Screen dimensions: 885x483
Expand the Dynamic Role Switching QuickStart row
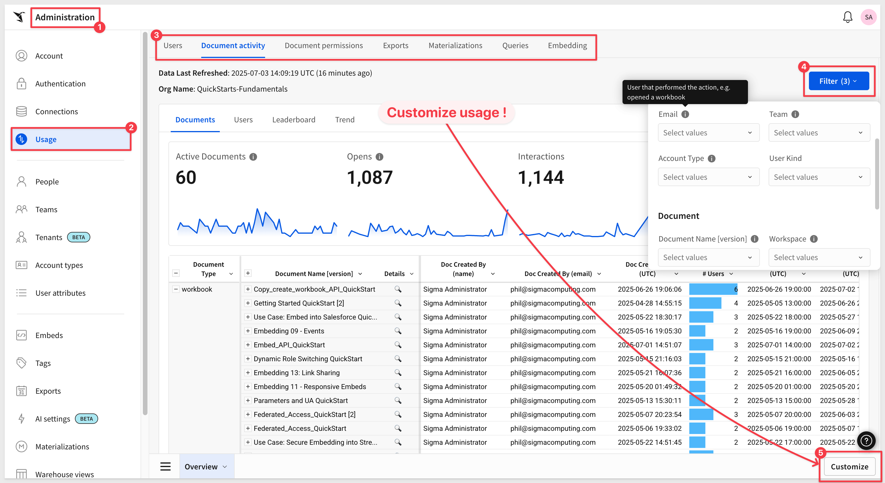(x=247, y=358)
